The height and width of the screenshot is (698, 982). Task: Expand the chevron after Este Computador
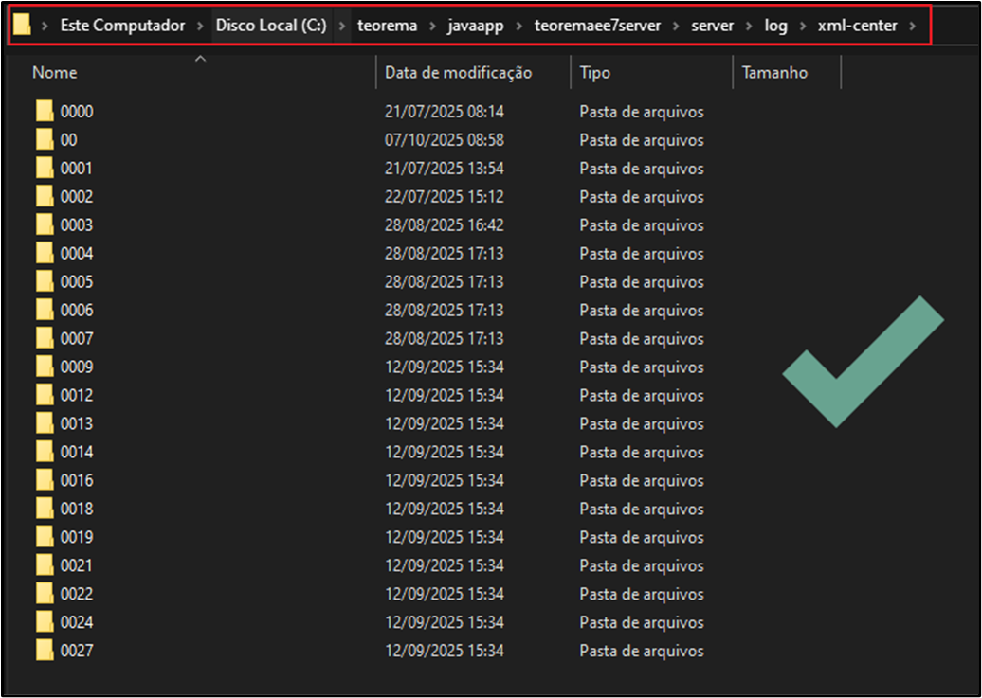click(x=200, y=26)
